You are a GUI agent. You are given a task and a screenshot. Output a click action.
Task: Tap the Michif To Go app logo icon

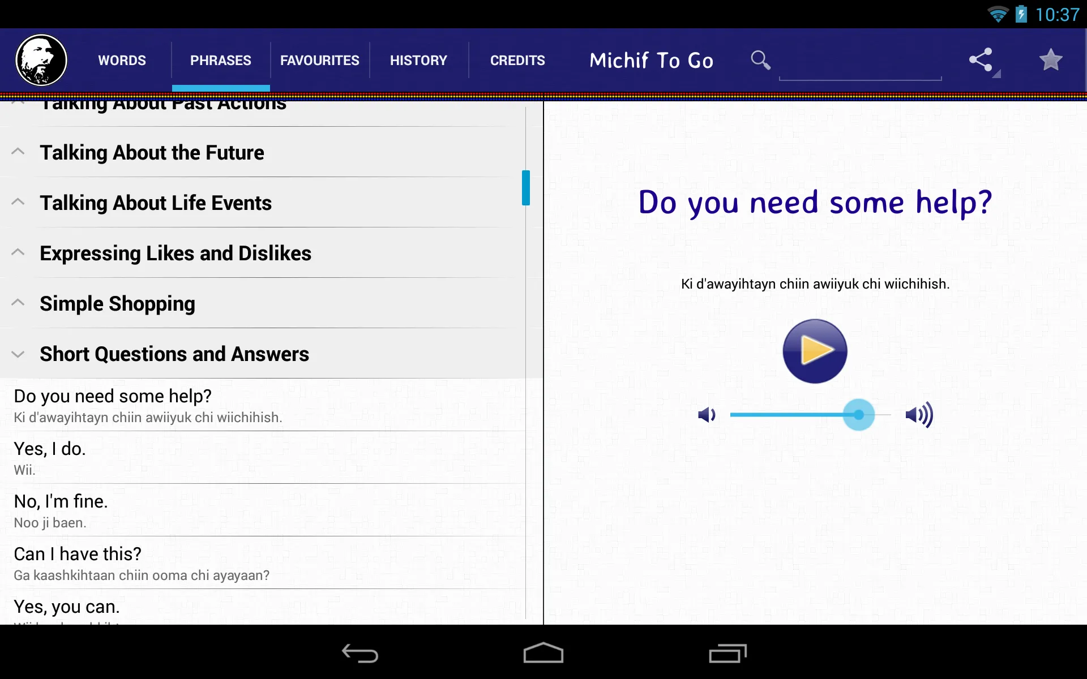41,60
